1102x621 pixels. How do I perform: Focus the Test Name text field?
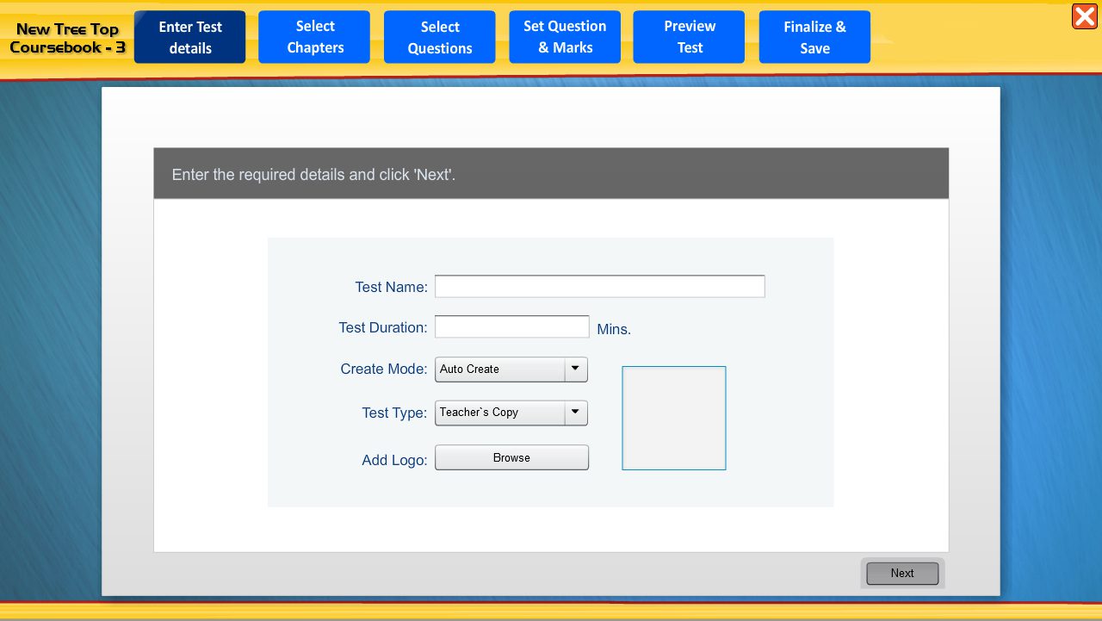[599, 287]
